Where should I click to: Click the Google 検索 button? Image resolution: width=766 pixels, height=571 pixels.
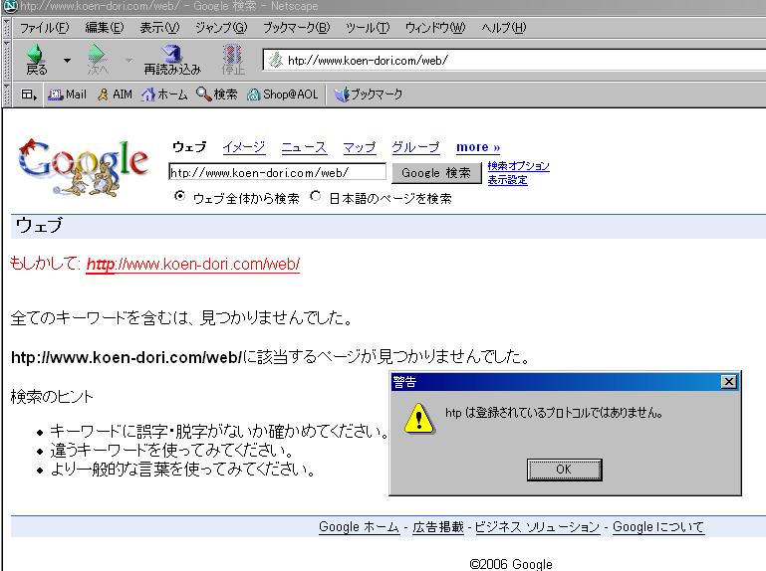tap(436, 173)
